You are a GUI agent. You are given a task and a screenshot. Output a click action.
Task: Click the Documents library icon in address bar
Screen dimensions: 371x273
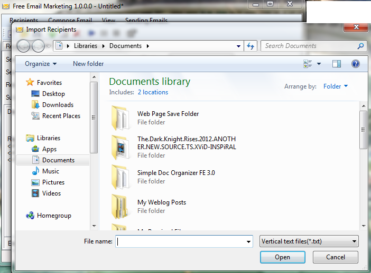(x=59, y=45)
